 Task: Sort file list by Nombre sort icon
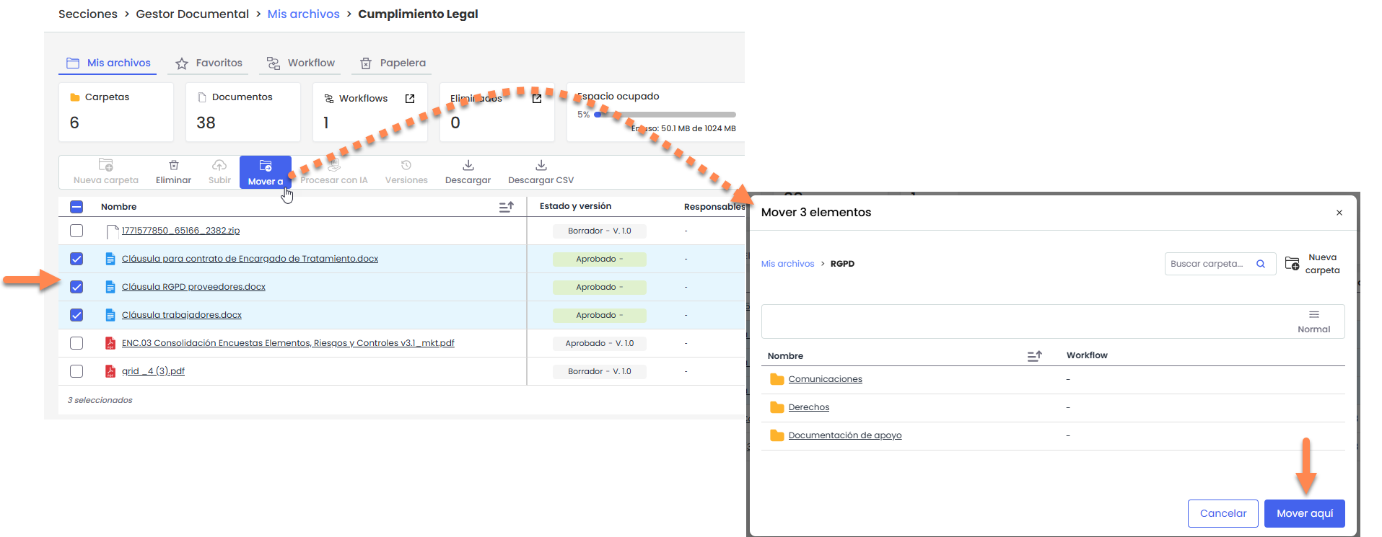pyautogui.click(x=506, y=207)
